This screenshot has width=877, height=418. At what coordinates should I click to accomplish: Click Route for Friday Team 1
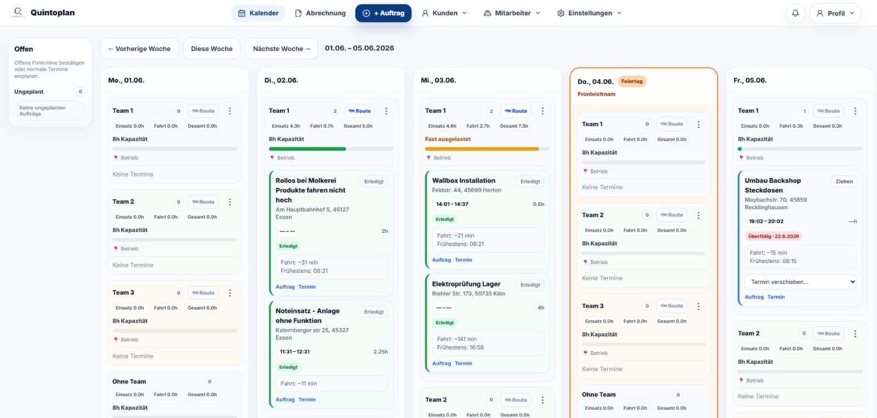point(829,111)
